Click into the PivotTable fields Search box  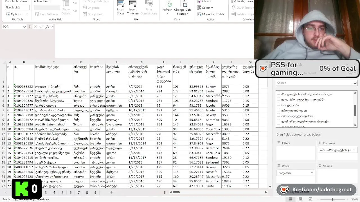coord(314,83)
